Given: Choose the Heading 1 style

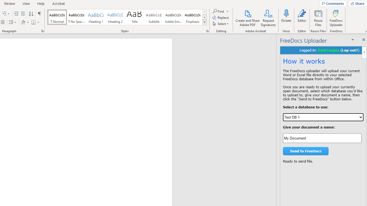Looking at the screenshot, I should click(96, 17).
